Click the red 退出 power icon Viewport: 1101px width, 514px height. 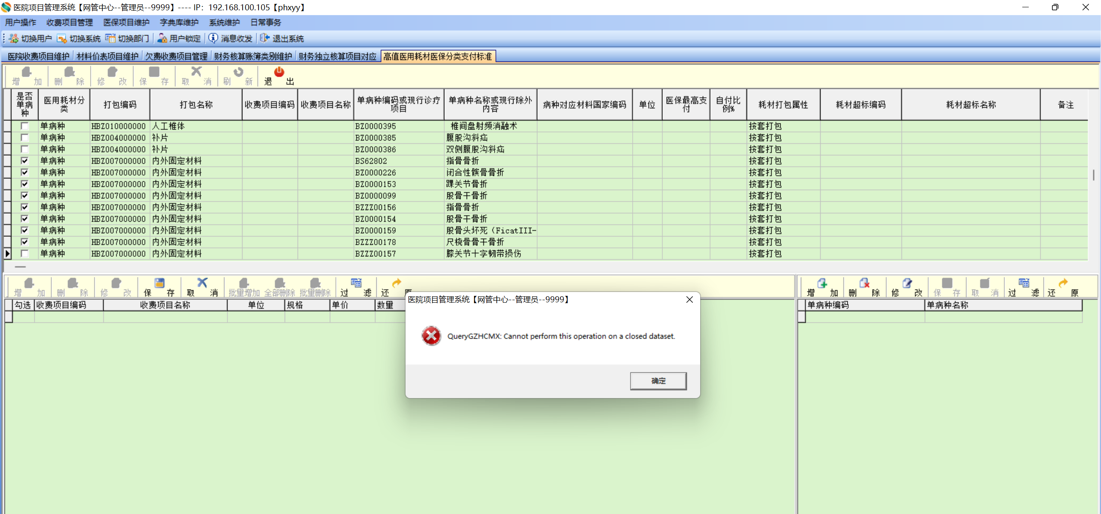279,72
